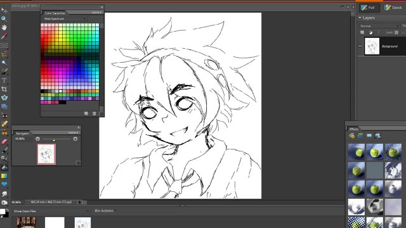Select the Rectangular Marquee tool
Image resolution: width=406 pixels, height=228 pixels.
pos(4,46)
